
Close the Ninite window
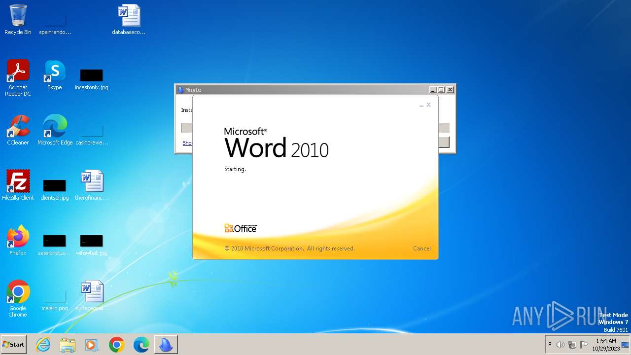point(450,90)
